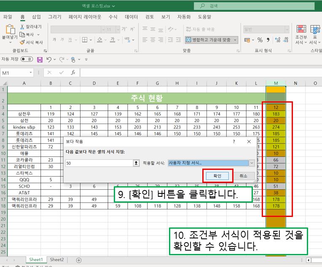The height and width of the screenshot is (267, 322).
Task: Open the clipboard group dialog launcher
Action: [x=45, y=51]
